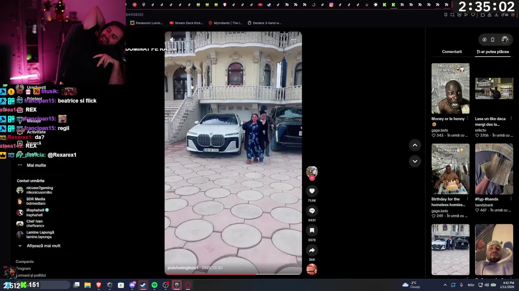This screenshot has width=519, height=291.
Task: Open Discord from the taskbar
Action: point(132,285)
